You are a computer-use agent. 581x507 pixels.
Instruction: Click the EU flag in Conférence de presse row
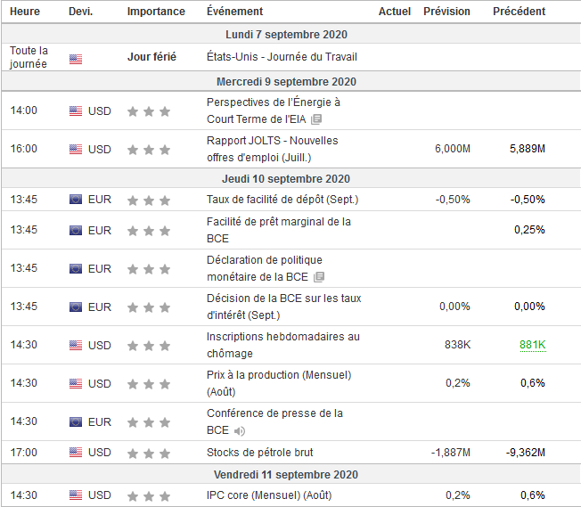point(76,422)
